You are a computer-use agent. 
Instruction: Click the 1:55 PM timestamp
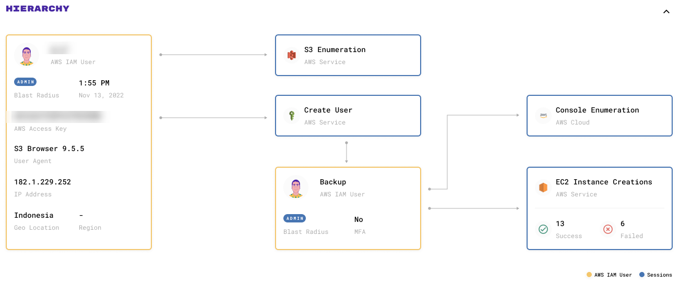click(94, 83)
